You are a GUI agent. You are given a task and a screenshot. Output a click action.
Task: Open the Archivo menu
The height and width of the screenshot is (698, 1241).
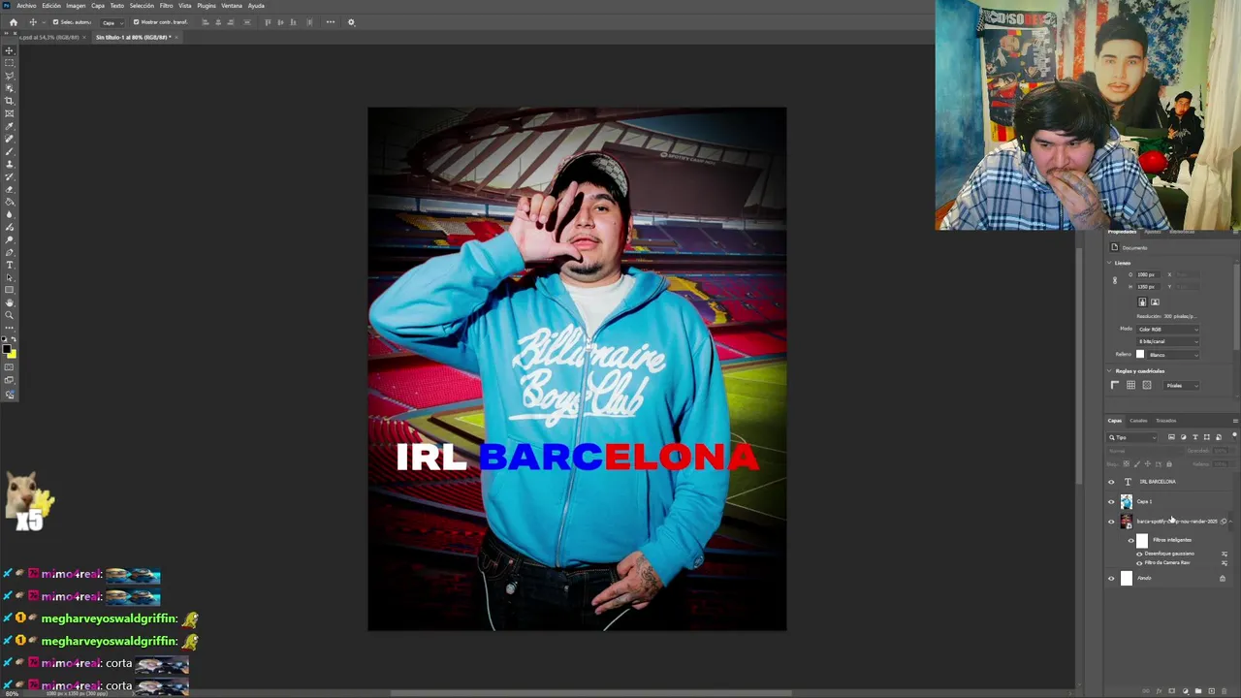[x=26, y=6]
